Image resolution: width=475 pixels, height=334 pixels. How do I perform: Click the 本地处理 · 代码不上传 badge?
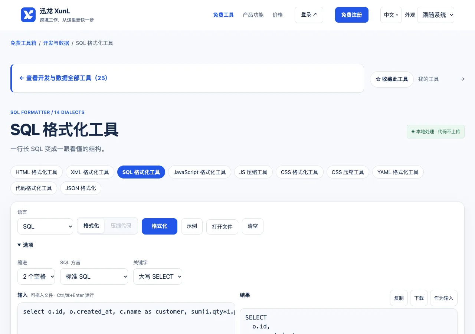(436, 132)
